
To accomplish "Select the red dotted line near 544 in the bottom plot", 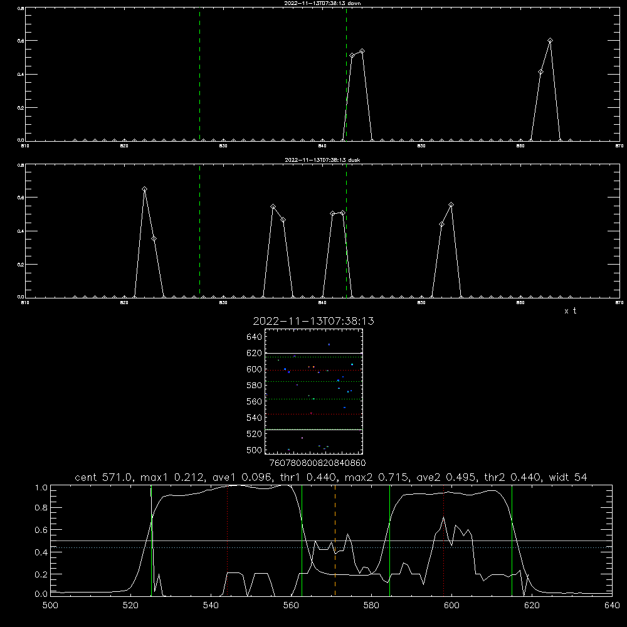I will click(x=228, y=540).
